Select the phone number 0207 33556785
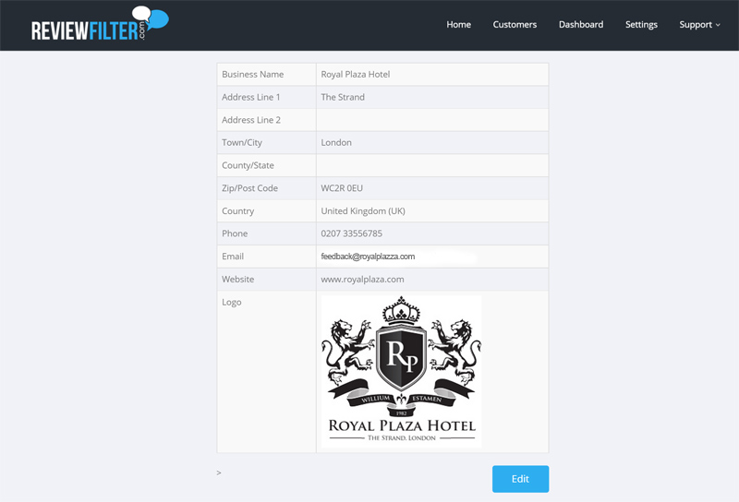This screenshot has width=739, height=502. click(x=352, y=233)
